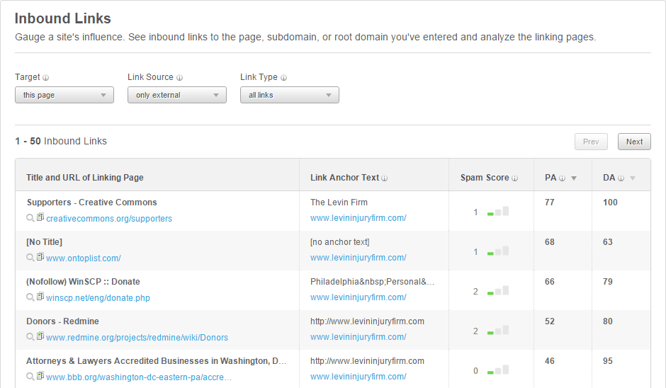Click the Title and URL column header
666x388 pixels.
coord(85,178)
